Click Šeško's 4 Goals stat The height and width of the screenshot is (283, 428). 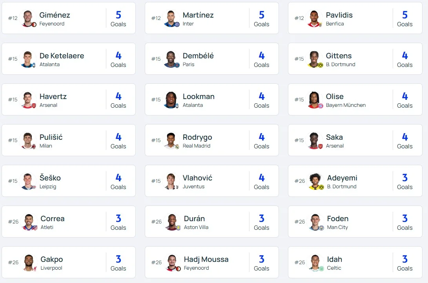pyautogui.click(x=118, y=181)
